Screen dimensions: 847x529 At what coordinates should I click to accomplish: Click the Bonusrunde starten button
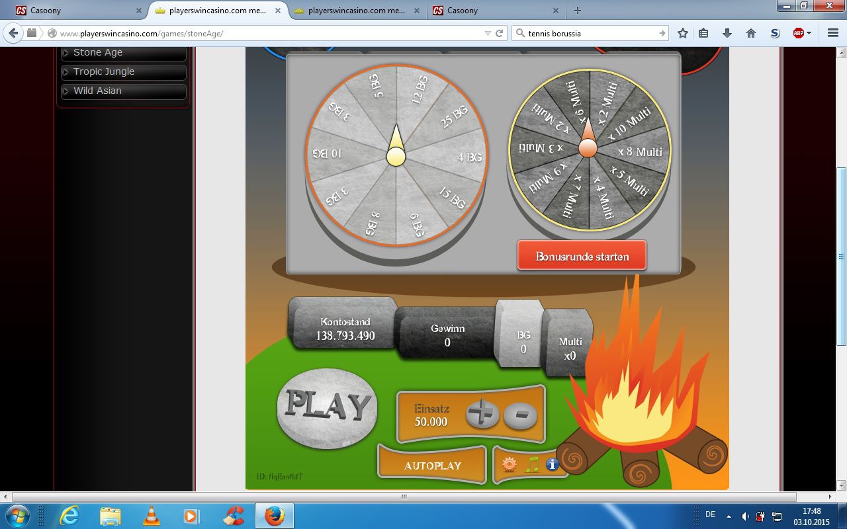pyautogui.click(x=582, y=256)
